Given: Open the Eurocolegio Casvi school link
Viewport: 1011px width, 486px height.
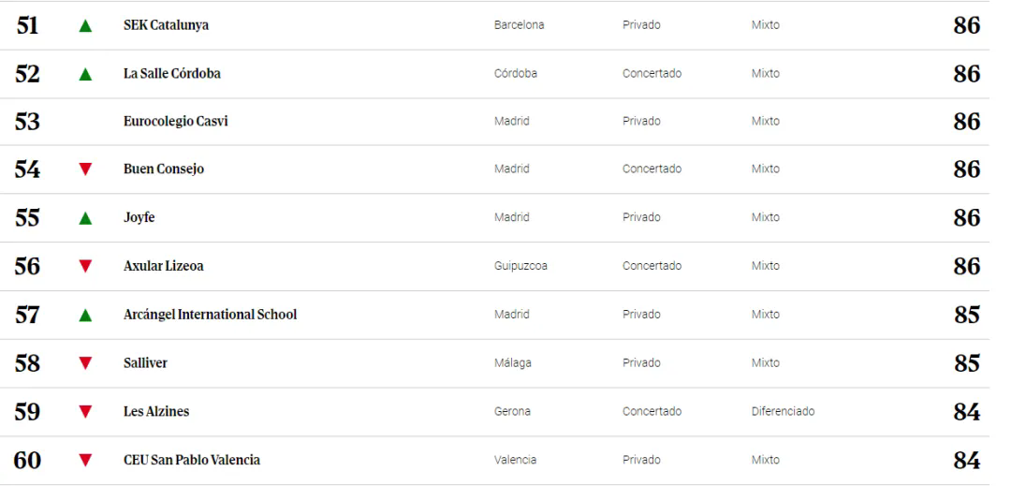Looking at the screenshot, I should click(175, 121).
